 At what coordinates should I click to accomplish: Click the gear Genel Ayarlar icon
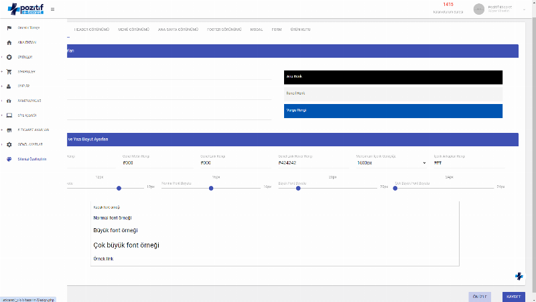click(x=9, y=144)
